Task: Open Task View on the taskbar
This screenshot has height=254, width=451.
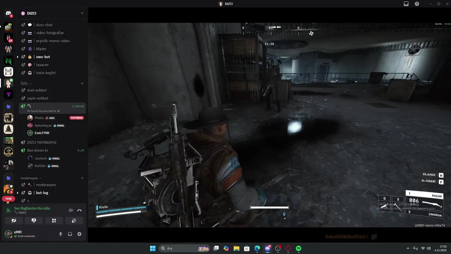Action: (x=216, y=248)
